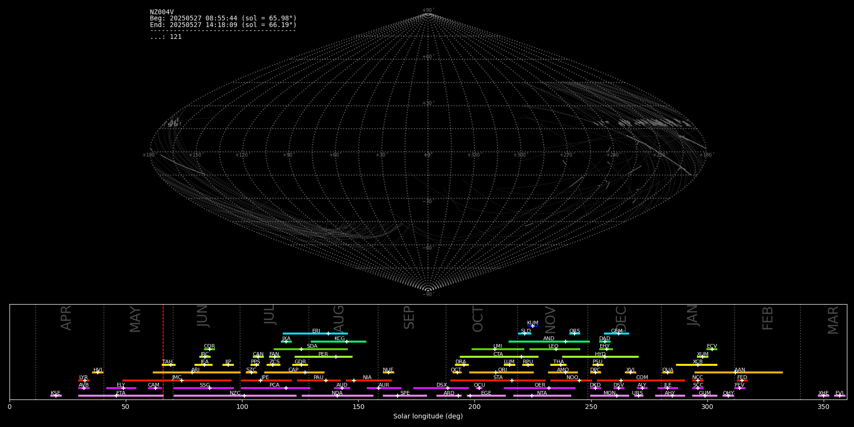This screenshot has width=854, height=427.
Task: Select the KCG shower label
Action: pos(340,339)
